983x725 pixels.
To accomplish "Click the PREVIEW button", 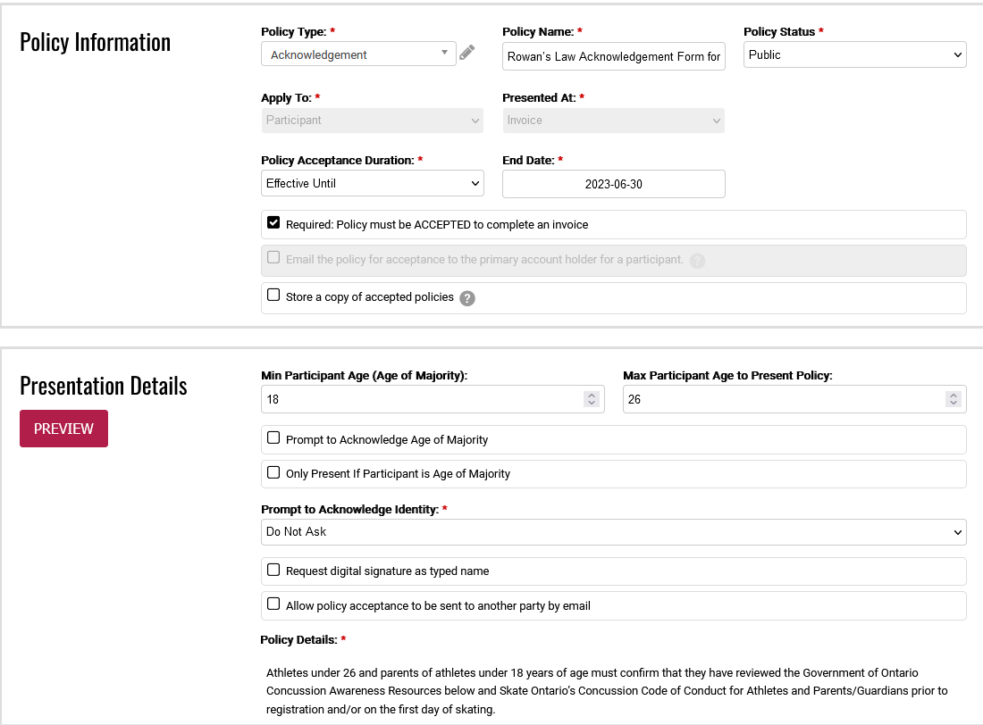I will point(63,429).
